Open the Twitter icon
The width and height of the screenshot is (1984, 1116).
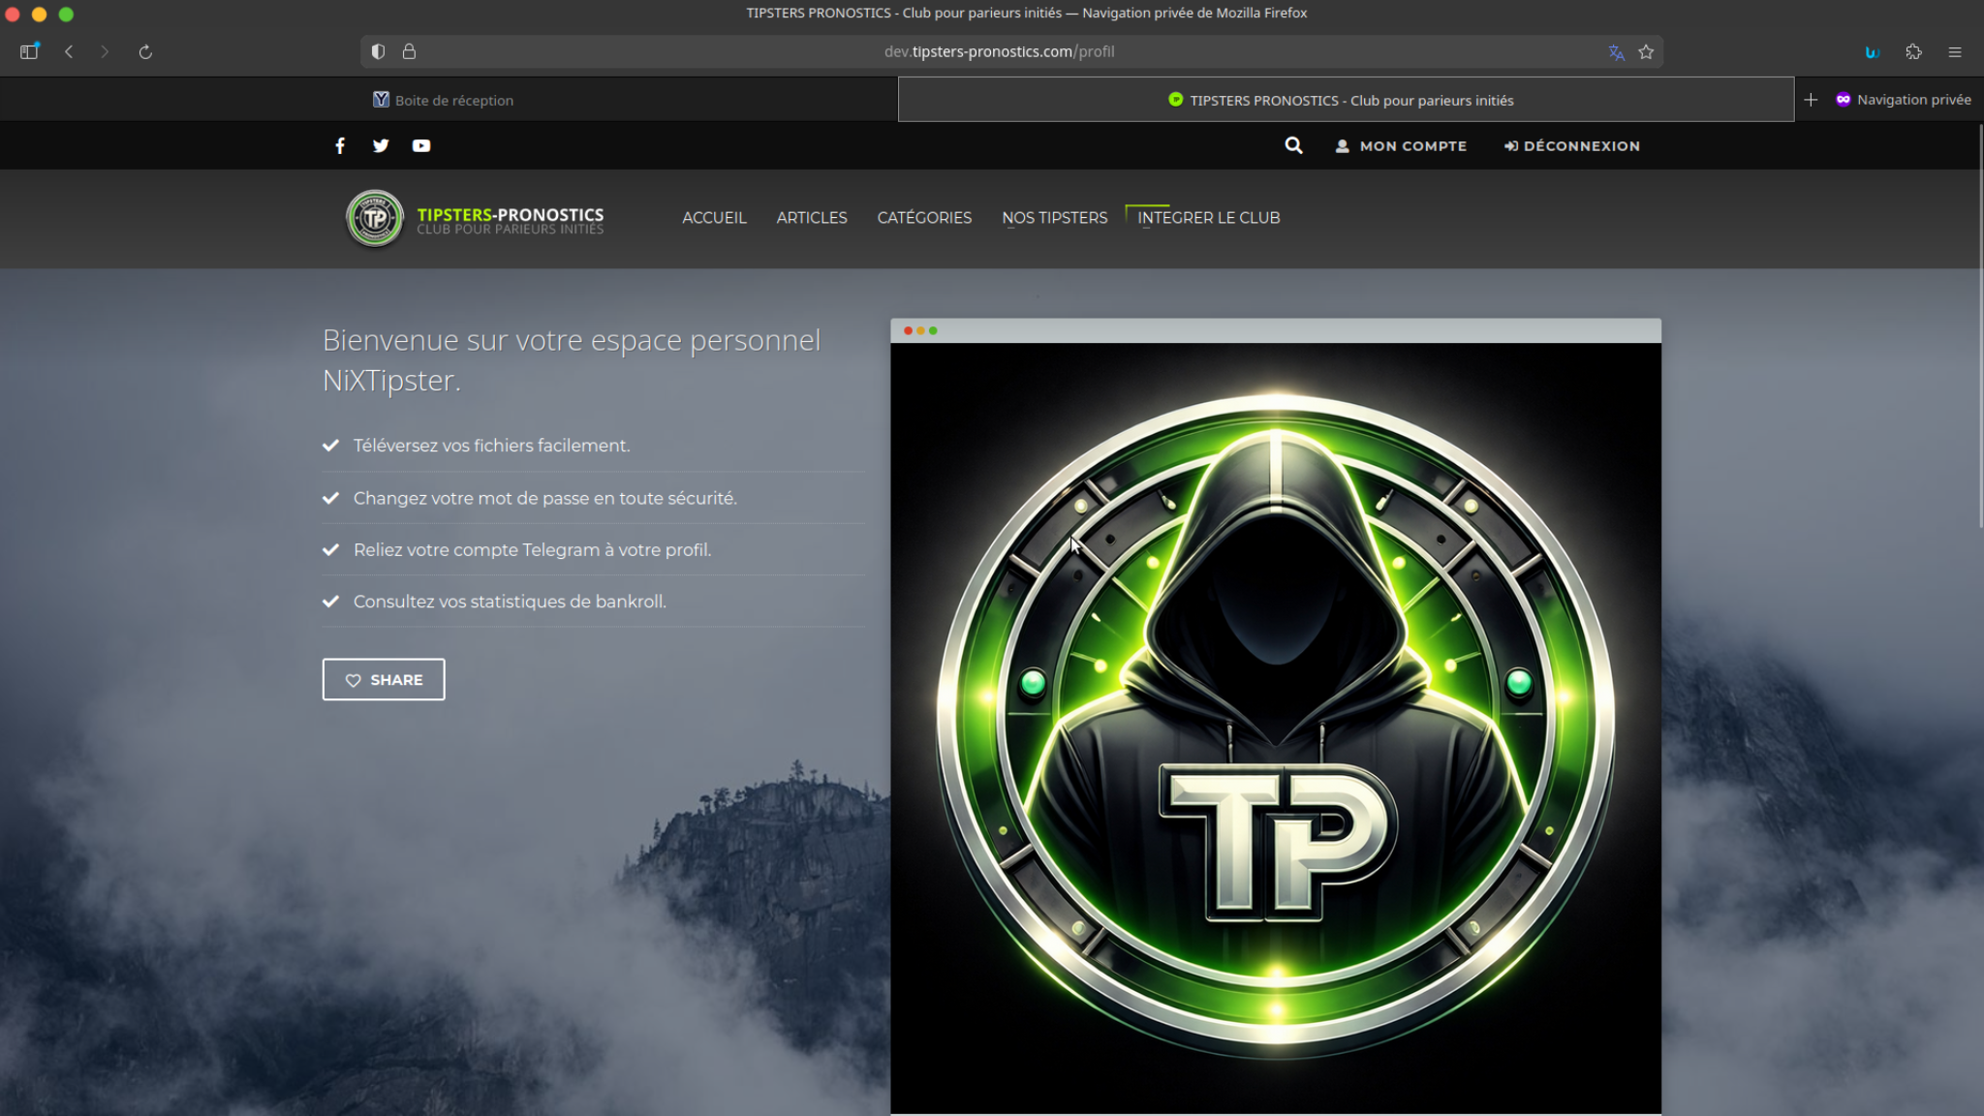(x=381, y=145)
